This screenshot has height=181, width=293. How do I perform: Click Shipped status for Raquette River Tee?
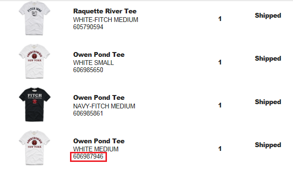coord(268,15)
